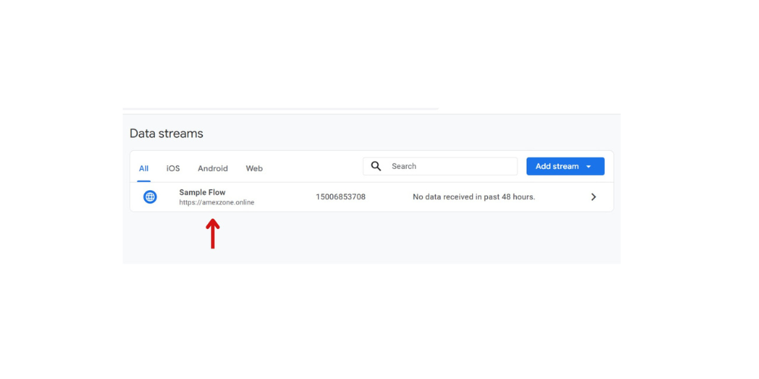Switch to the Web tab
Screen dimensions: 759x379
[x=254, y=169]
